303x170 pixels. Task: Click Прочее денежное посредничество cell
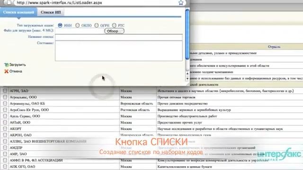tap(182, 103)
